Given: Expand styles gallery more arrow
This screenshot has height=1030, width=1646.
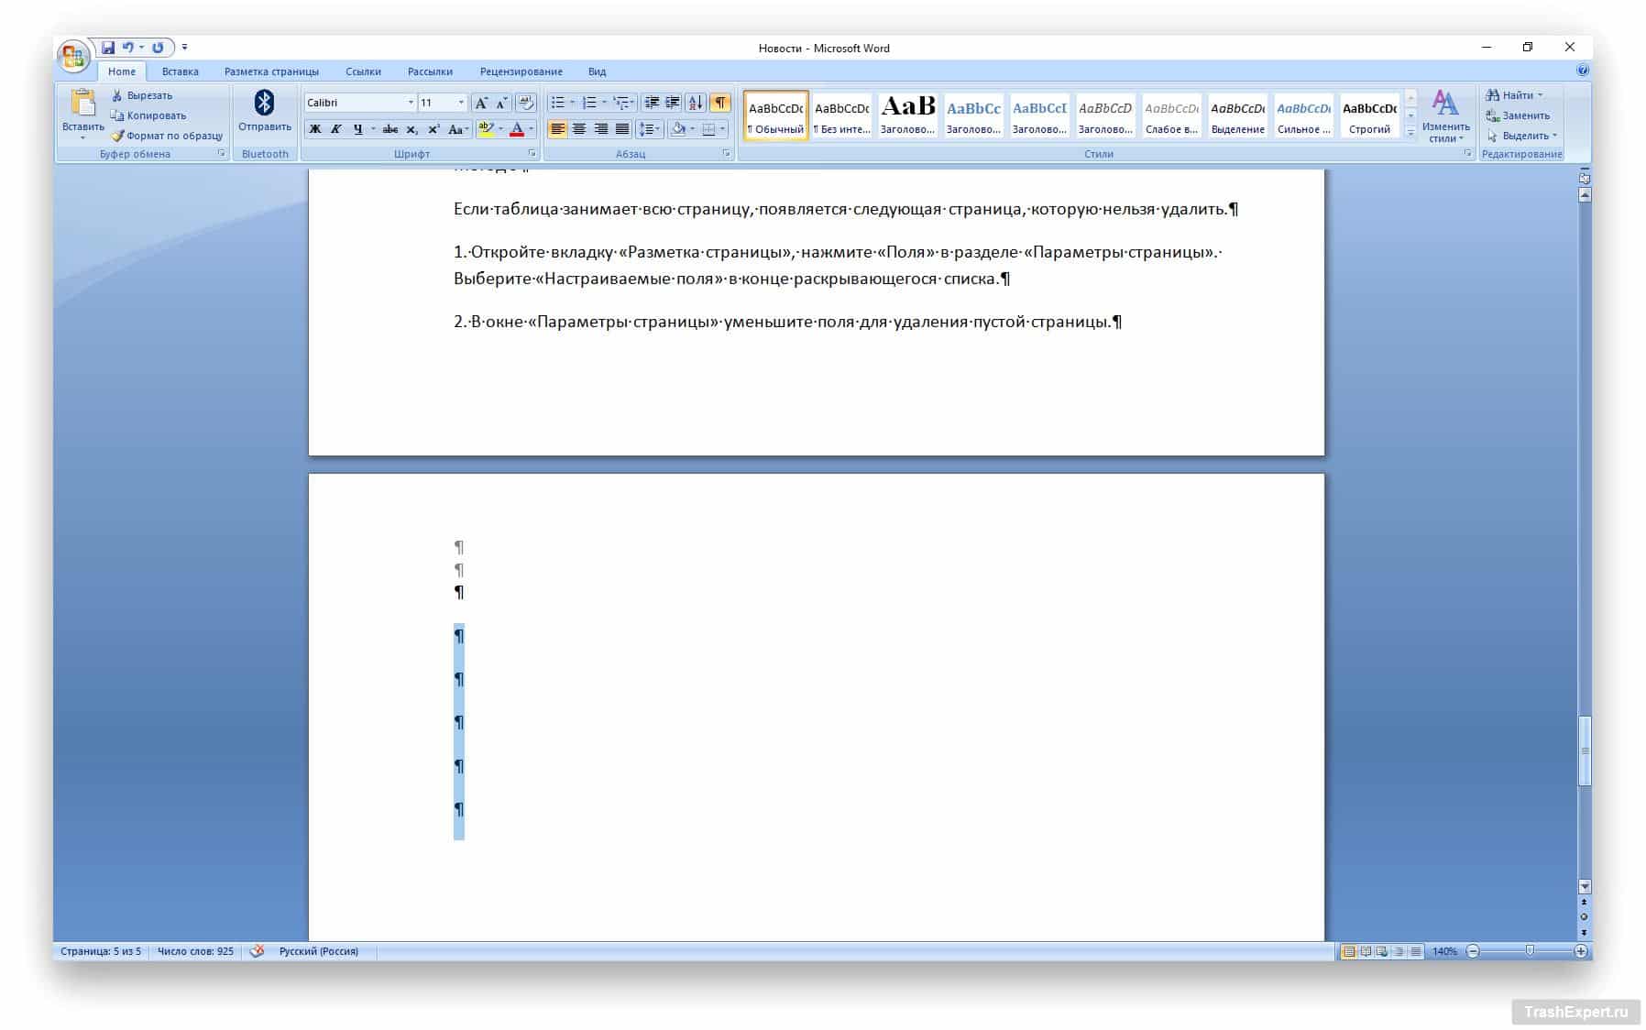Looking at the screenshot, I should (x=1410, y=135).
